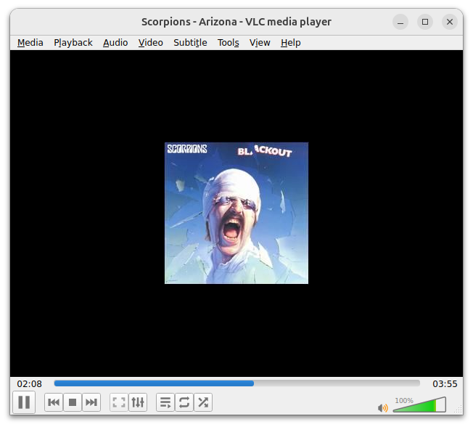Skip to the previous track

coord(54,402)
